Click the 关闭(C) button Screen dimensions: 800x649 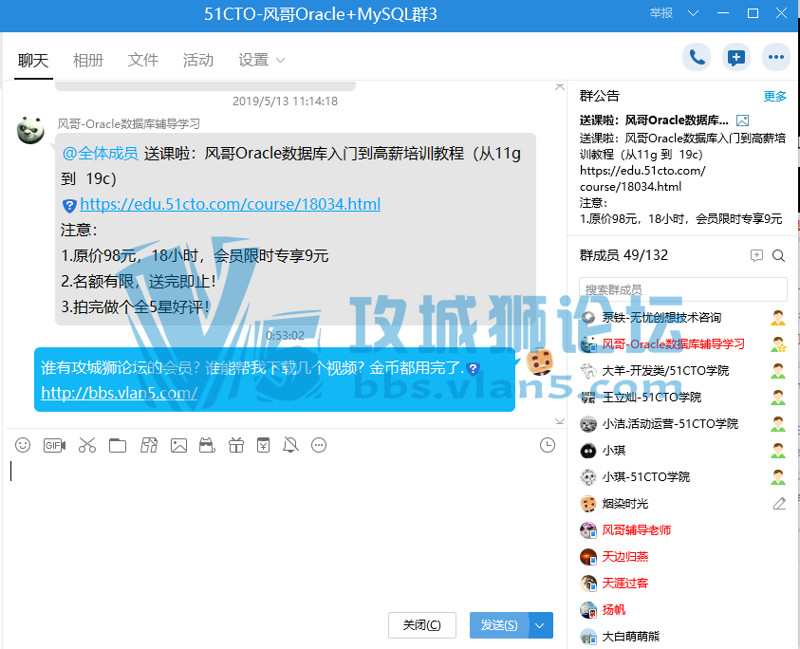(422, 625)
